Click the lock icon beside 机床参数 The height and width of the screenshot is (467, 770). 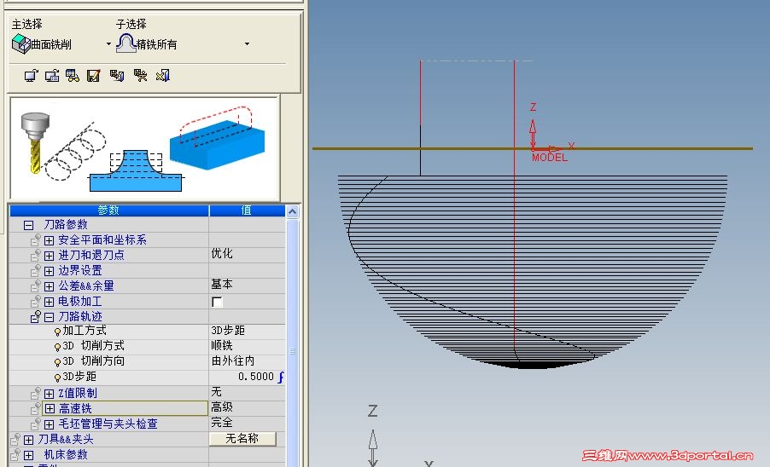(x=15, y=454)
